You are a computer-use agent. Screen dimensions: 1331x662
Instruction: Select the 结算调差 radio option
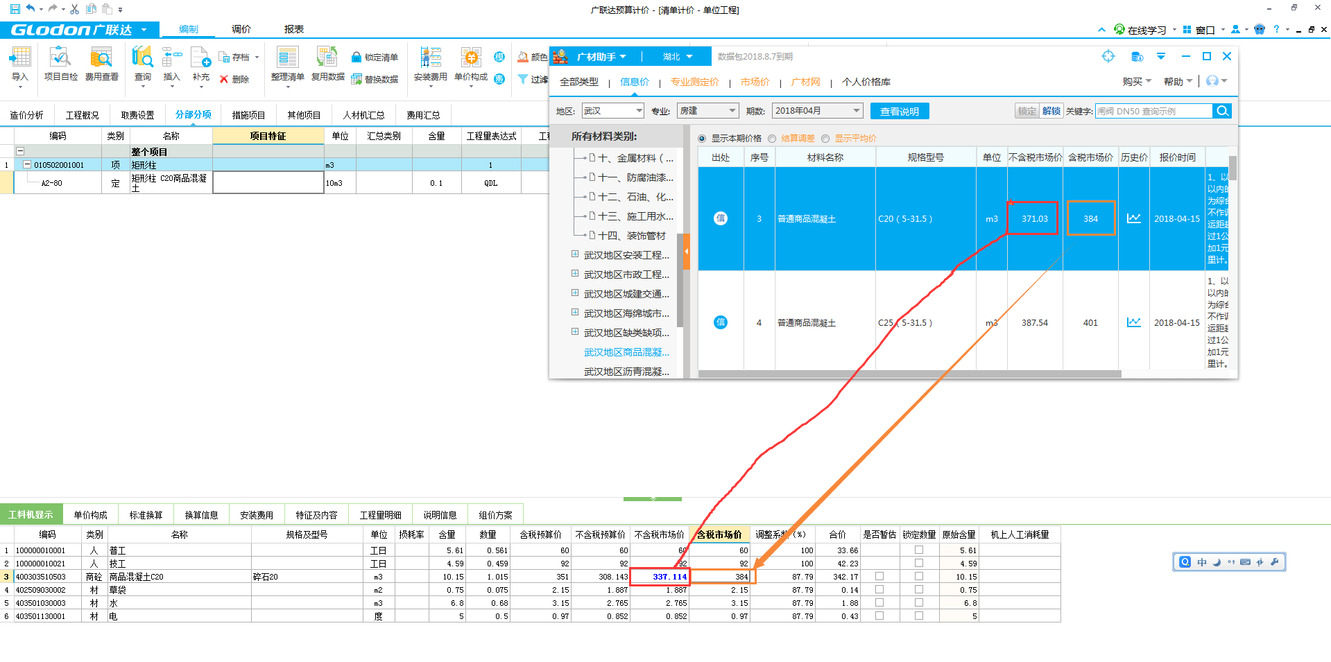click(772, 139)
